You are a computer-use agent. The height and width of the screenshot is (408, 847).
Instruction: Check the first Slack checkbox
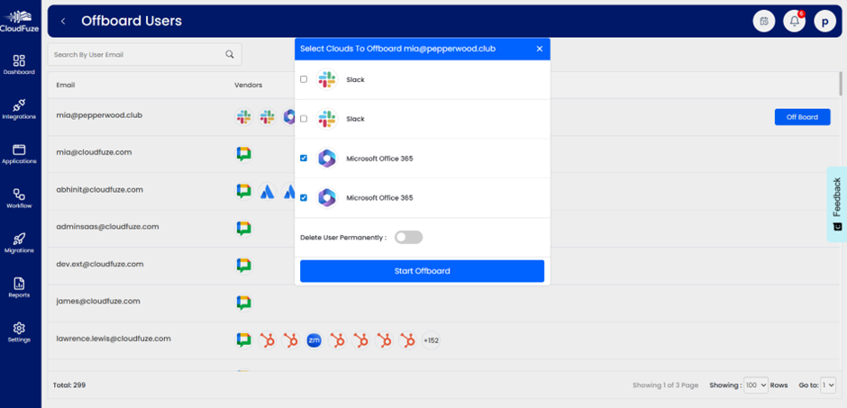[x=304, y=79]
